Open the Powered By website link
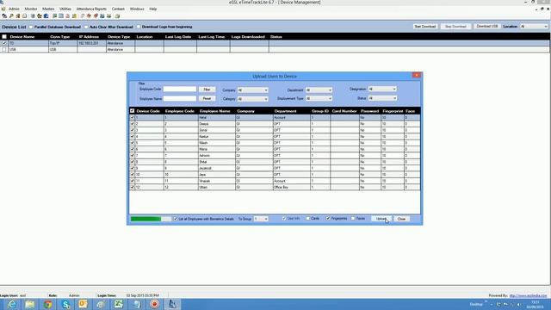551x310 pixels. pos(528,295)
